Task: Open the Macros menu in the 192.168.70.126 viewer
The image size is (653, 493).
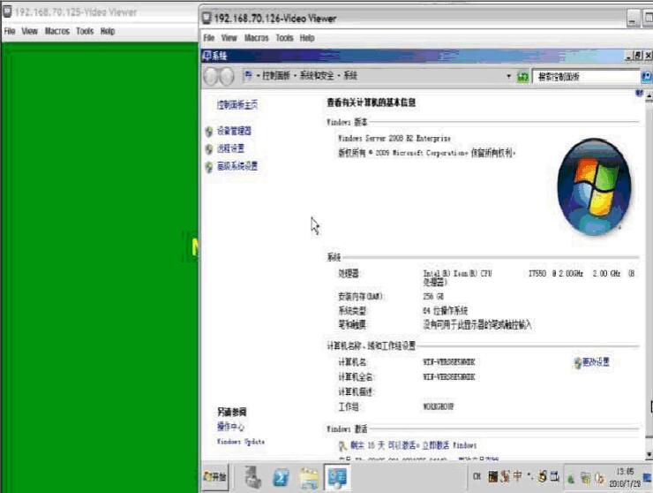Action: (257, 38)
